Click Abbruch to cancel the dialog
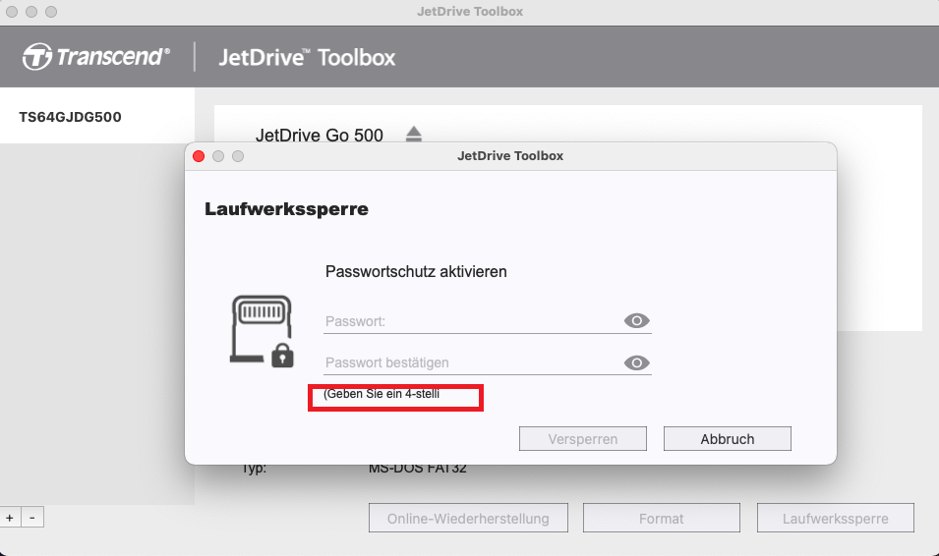Viewport: 939px width, 556px height. (727, 439)
